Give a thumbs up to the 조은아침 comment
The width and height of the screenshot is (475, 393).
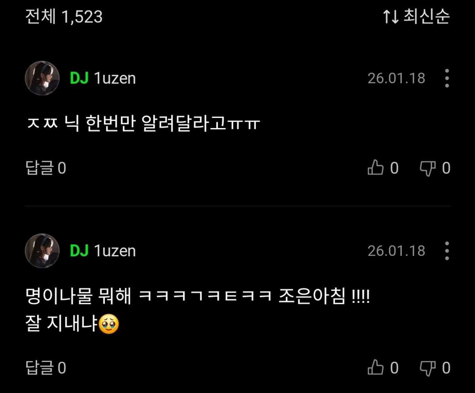(383, 368)
